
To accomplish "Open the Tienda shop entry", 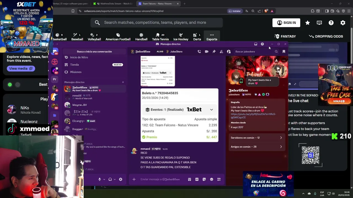I will [x=94, y=65].
